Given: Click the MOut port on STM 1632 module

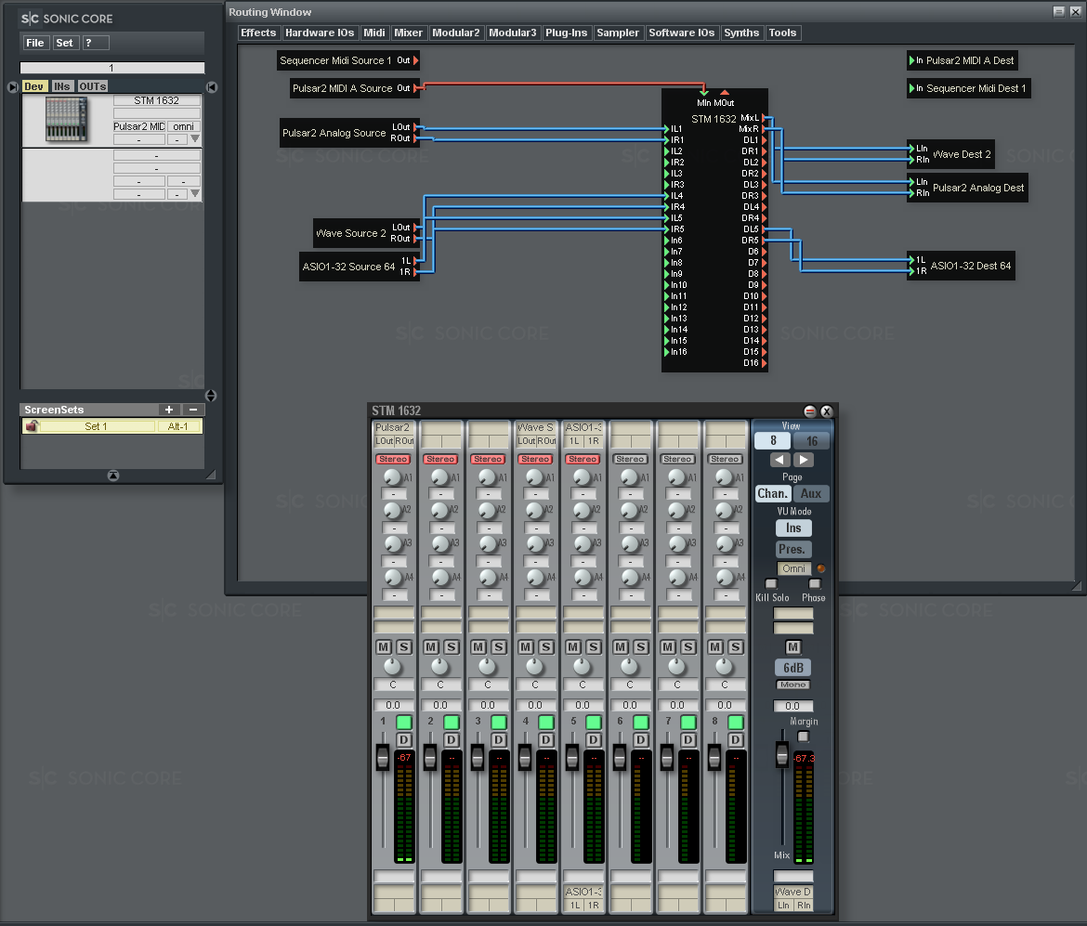Looking at the screenshot, I should [725, 93].
